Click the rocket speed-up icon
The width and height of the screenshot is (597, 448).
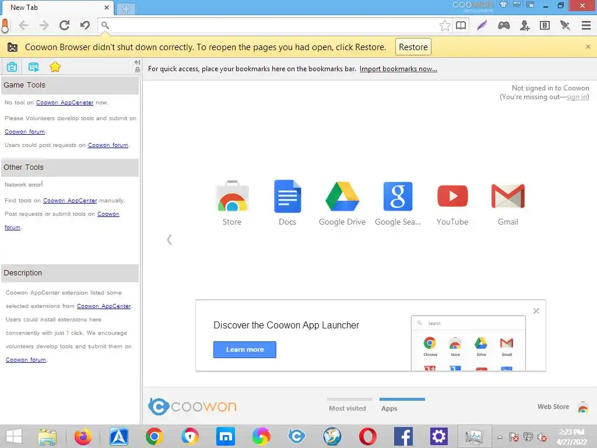click(565, 26)
